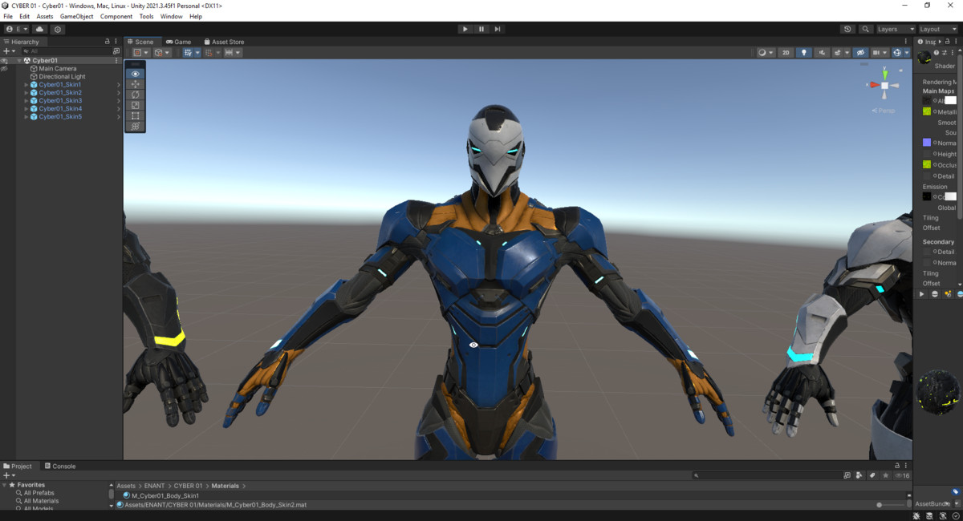Switch the Scene view to 2D mode
This screenshot has width=963, height=521.
pos(785,52)
